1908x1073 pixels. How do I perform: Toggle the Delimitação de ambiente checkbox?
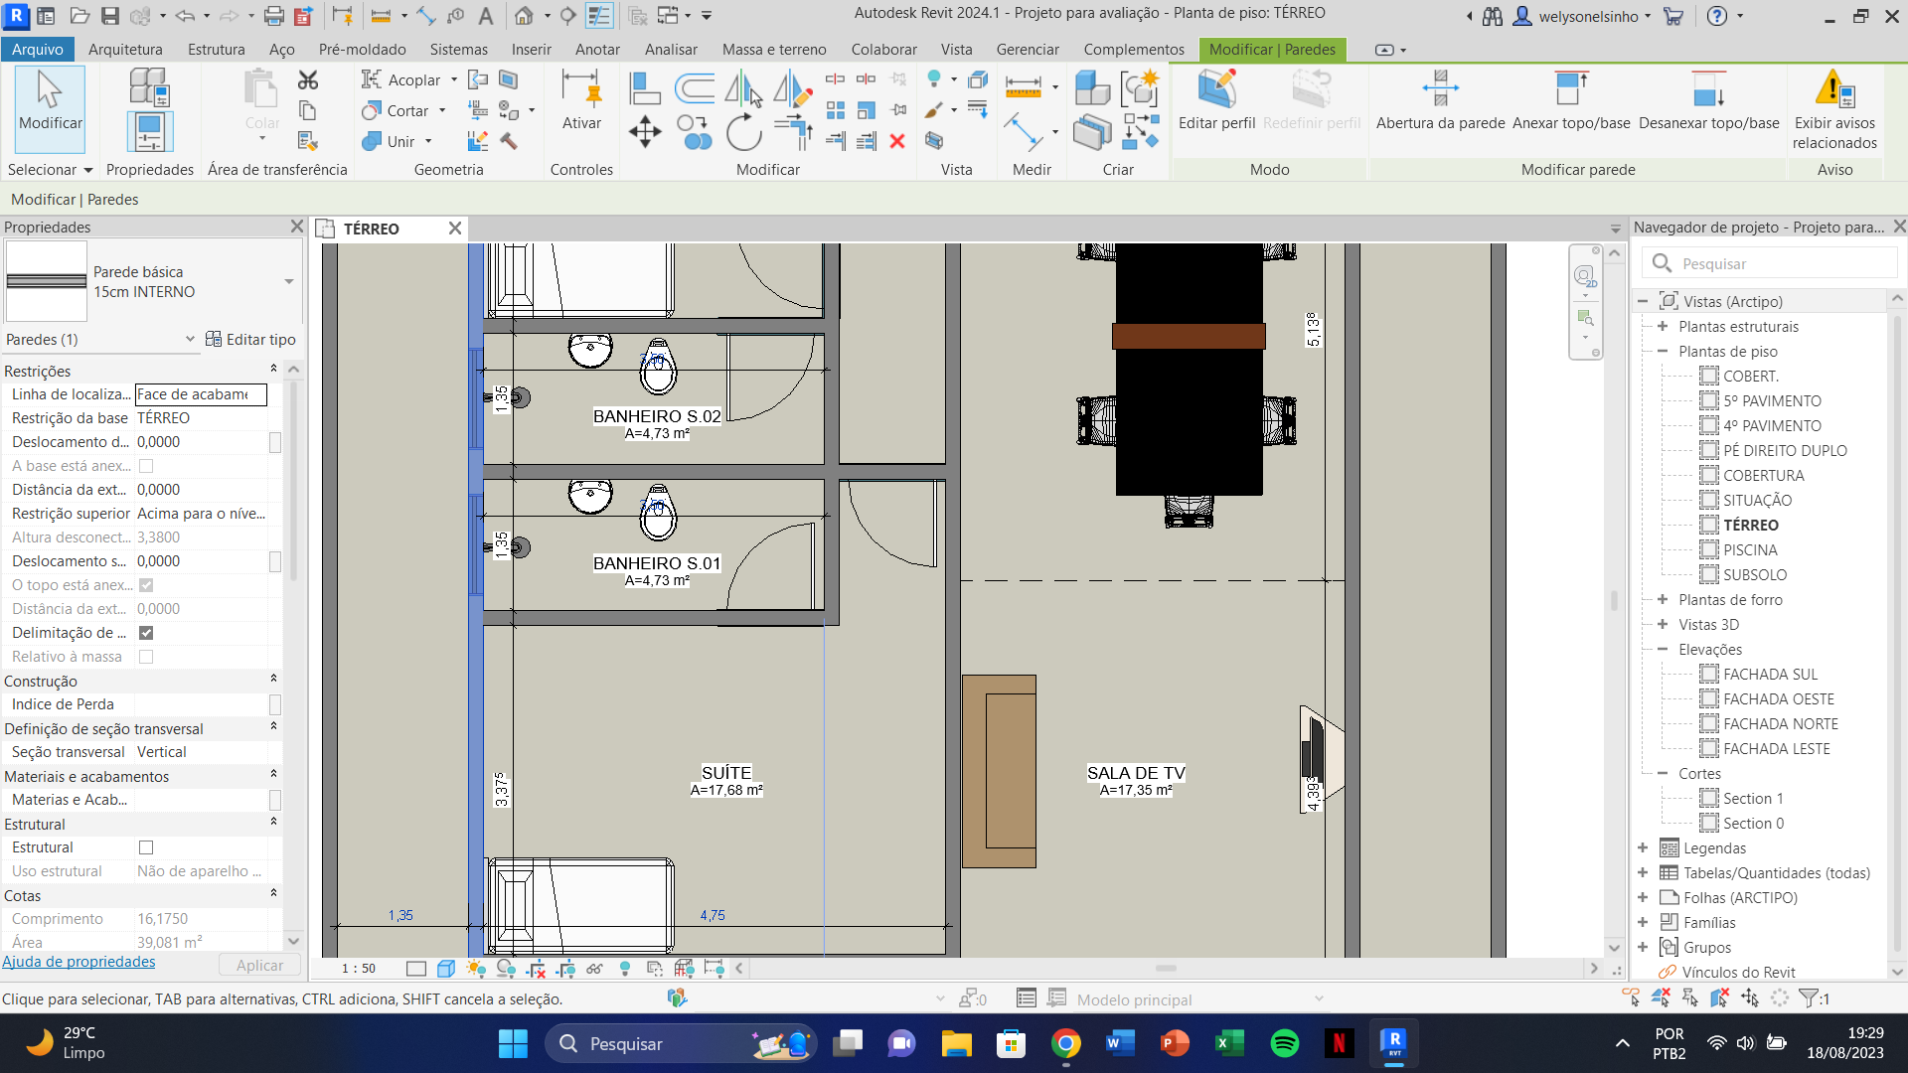(x=146, y=633)
